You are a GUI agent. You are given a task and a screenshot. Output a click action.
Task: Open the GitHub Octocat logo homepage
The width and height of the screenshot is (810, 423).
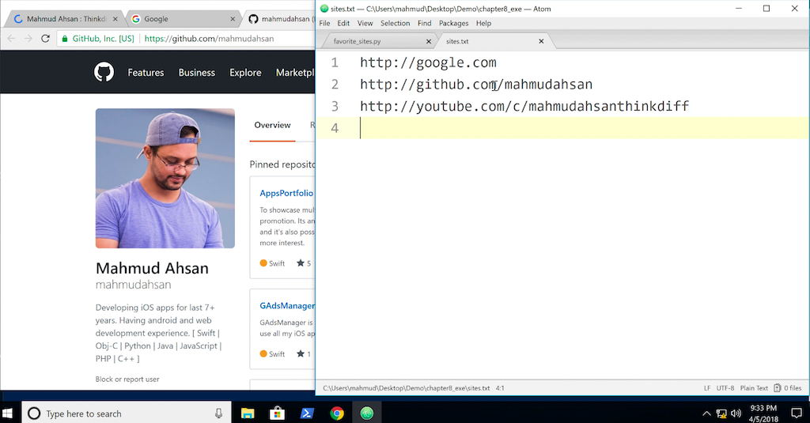(104, 72)
